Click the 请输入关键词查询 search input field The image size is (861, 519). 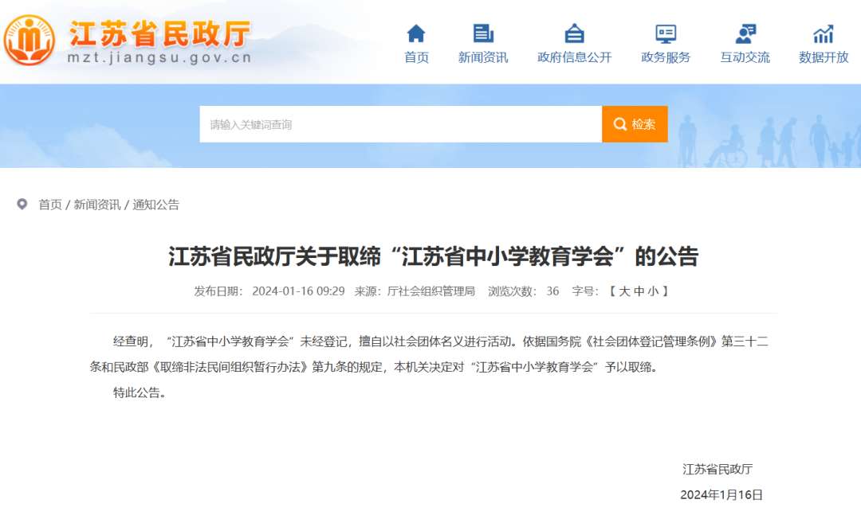pos(401,124)
